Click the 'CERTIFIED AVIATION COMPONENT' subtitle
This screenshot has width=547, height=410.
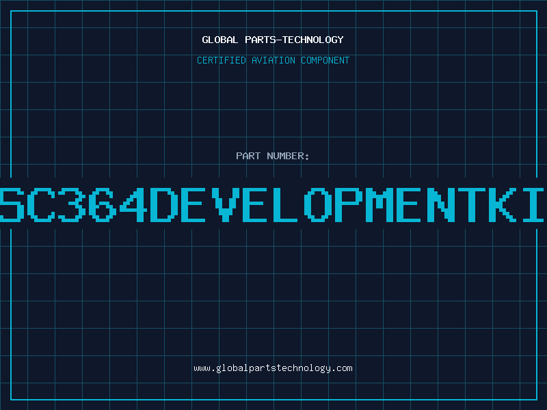[x=273, y=60]
